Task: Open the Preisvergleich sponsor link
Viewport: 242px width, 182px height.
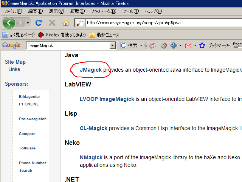Action: click(33, 119)
